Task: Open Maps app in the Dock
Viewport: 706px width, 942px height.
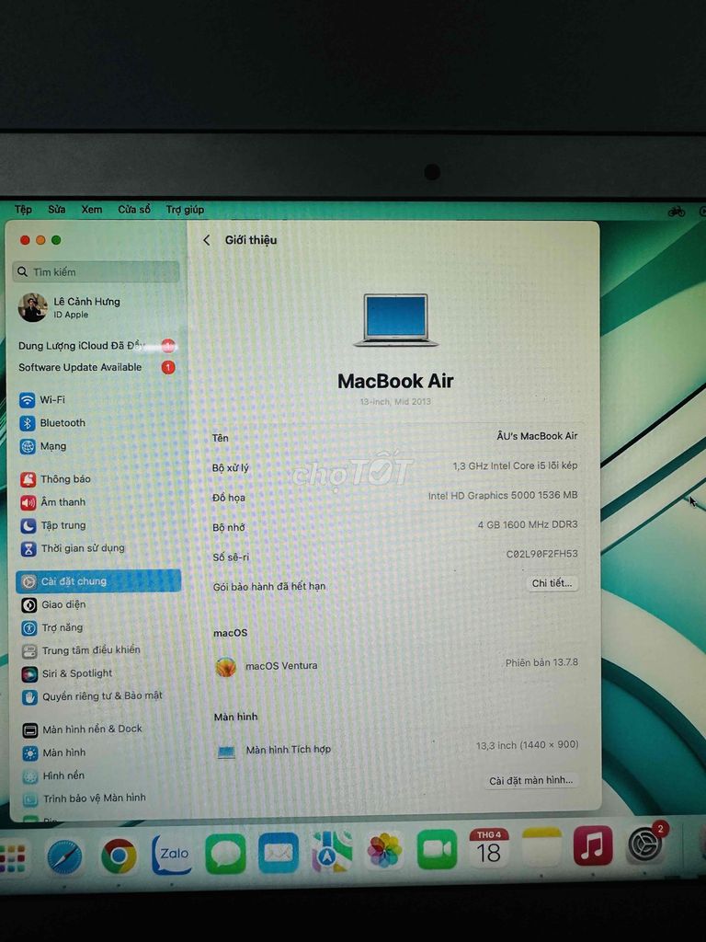Action: click(331, 852)
